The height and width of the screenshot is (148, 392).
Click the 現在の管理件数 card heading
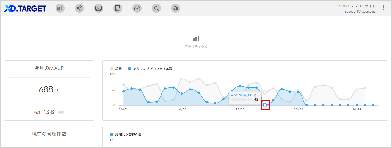coord(49,134)
